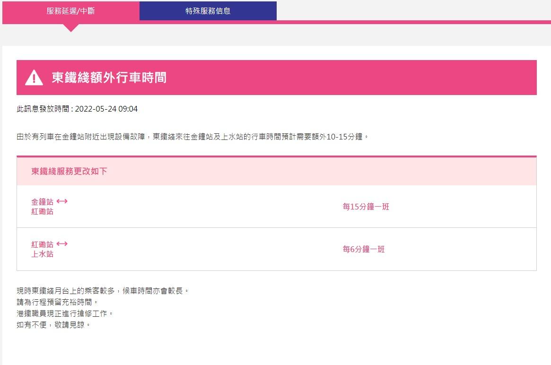The width and height of the screenshot is (551, 365).
Task: Click the paragraph describing the 金鐘站 equipment fault
Action: pyautogui.click(x=192, y=137)
